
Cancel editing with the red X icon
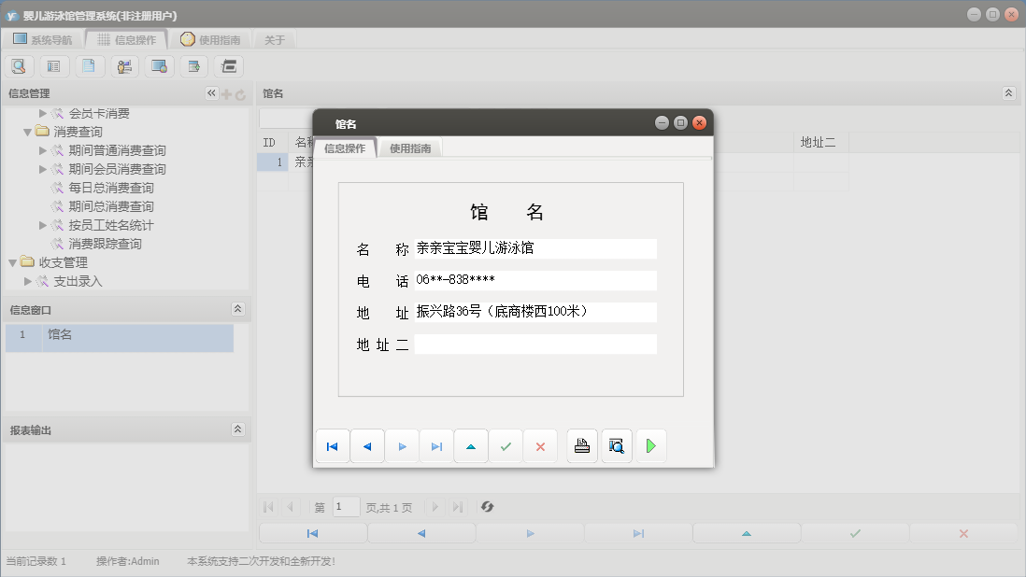click(540, 446)
